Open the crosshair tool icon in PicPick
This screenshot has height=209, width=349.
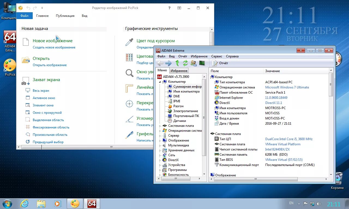[x=129, y=104]
